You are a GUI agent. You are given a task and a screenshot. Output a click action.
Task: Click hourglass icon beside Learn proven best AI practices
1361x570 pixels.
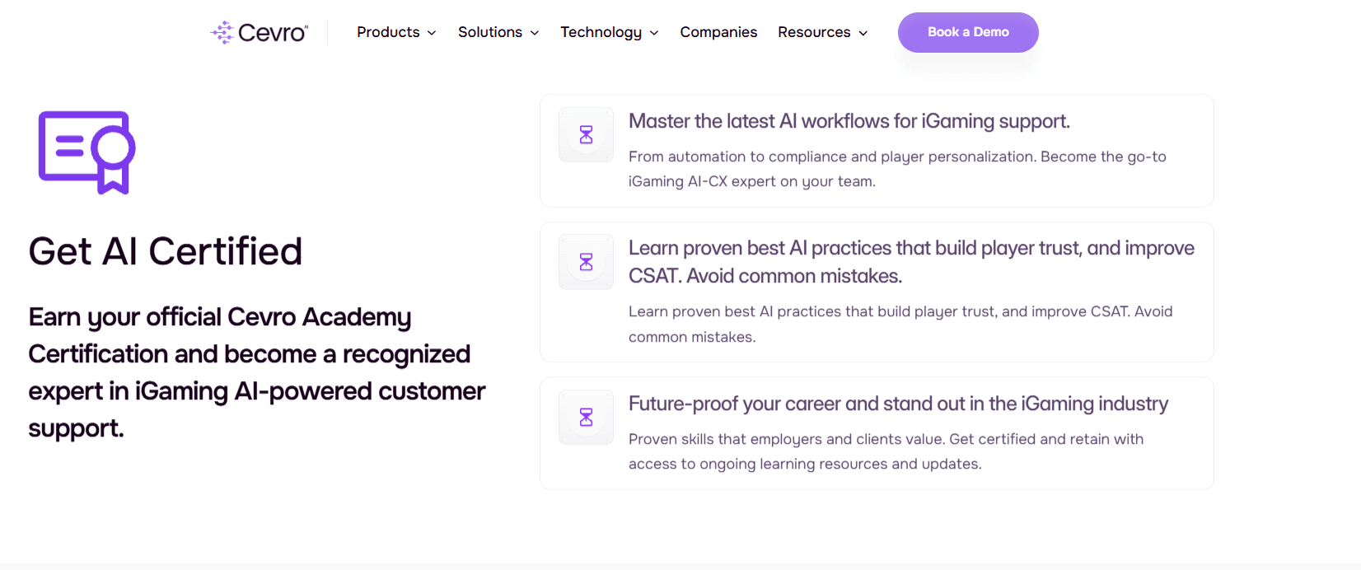pos(586,262)
